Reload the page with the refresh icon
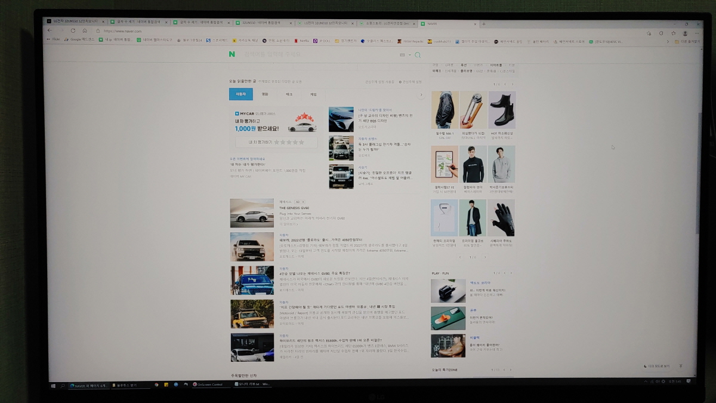 click(73, 30)
